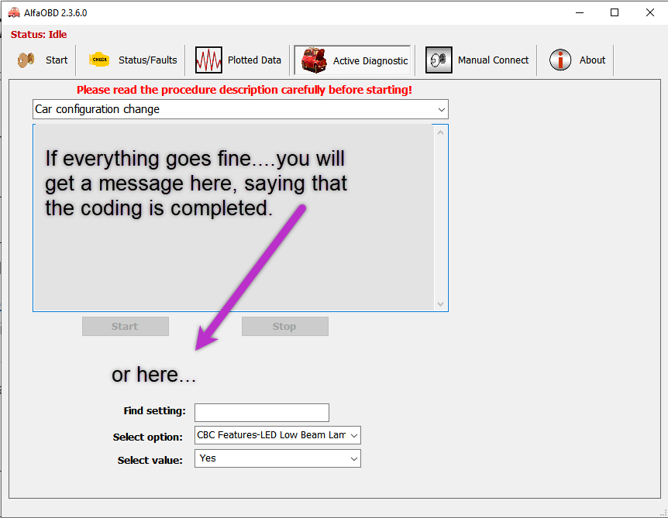Screen dimensions: 668x518
Task: Open the Select value dropdown showing Yes
Action: click(x=277, y=458)
